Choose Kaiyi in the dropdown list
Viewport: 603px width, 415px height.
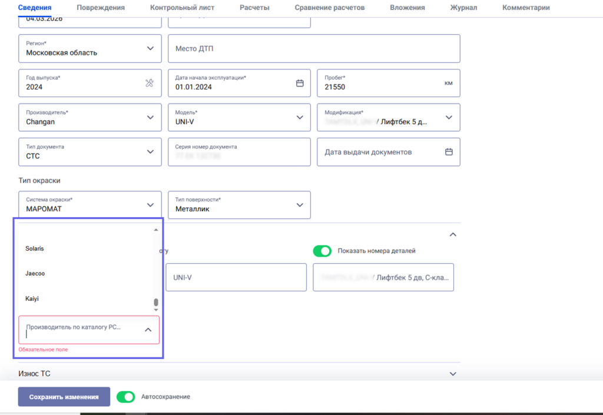click(x=32, y=299)
